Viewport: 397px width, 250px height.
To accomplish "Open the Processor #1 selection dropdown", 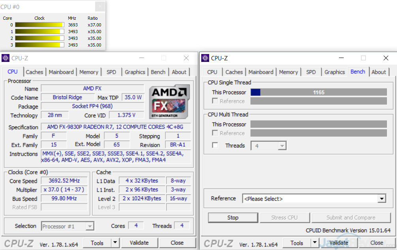I will (x=90, y=226).
